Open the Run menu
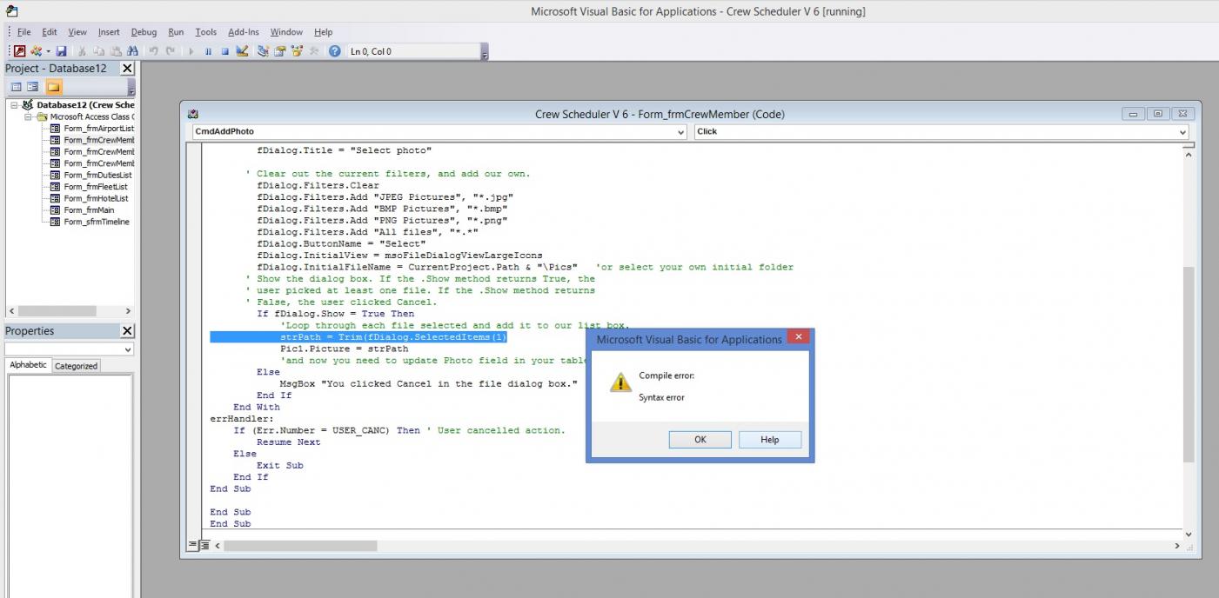 176,32
